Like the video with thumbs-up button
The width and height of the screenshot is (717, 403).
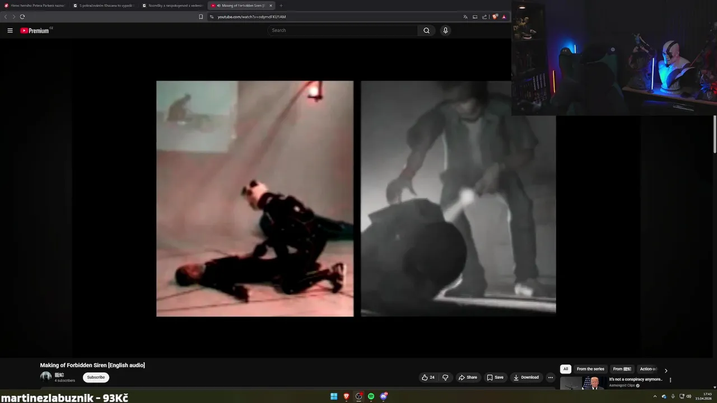(429, 377)
